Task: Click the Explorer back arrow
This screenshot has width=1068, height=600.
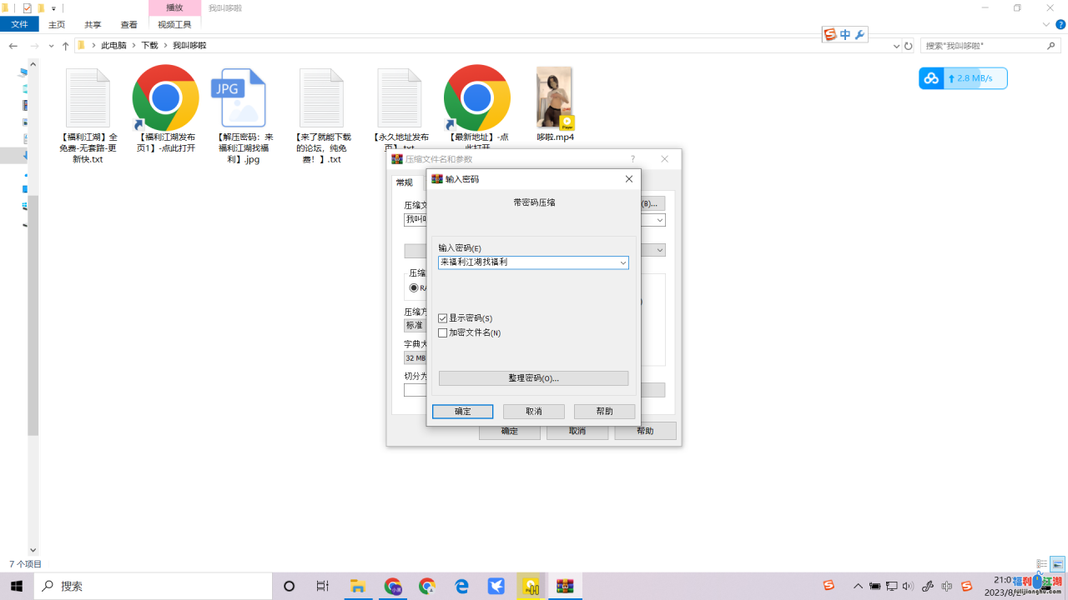Action: click(x=13, y=46)
